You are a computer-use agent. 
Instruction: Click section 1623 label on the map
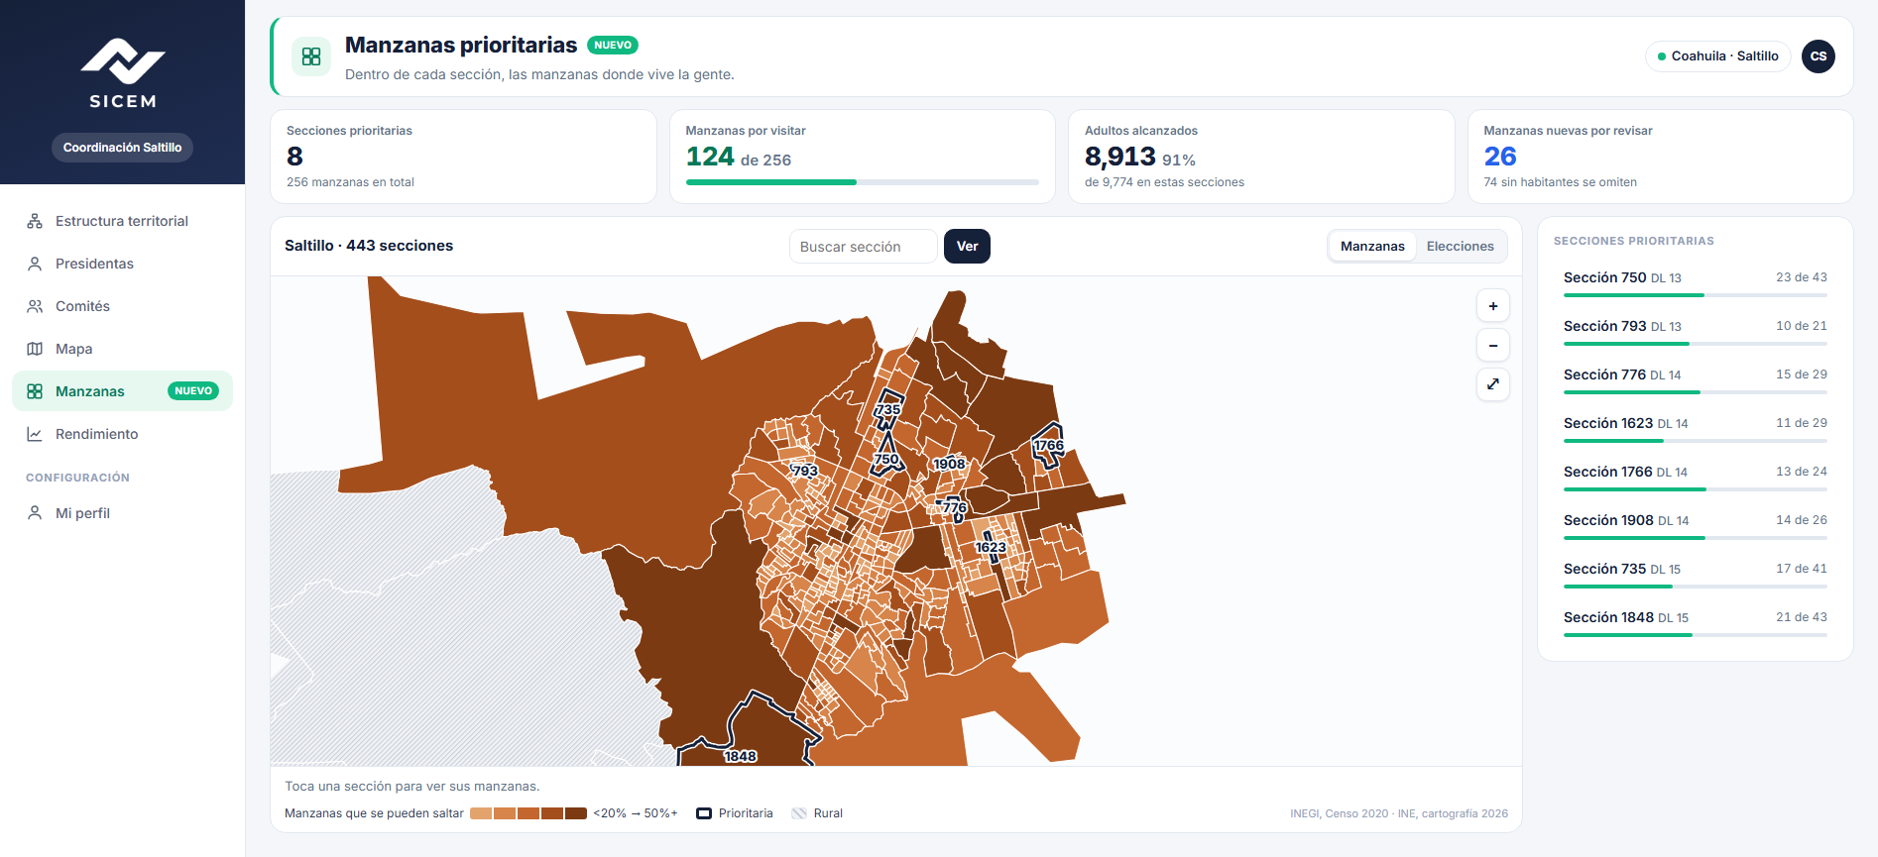[x=991, y=547]
